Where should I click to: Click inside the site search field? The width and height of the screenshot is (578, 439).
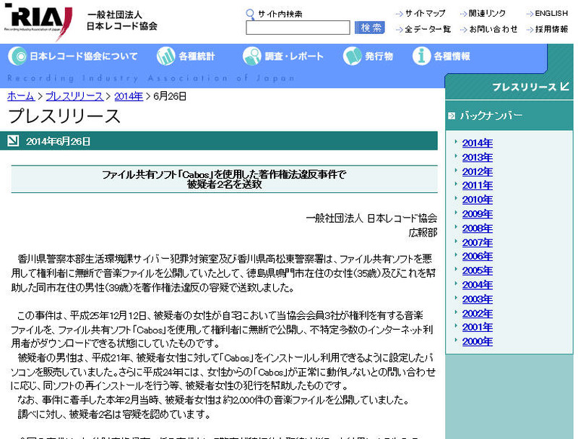pos(298,28)
